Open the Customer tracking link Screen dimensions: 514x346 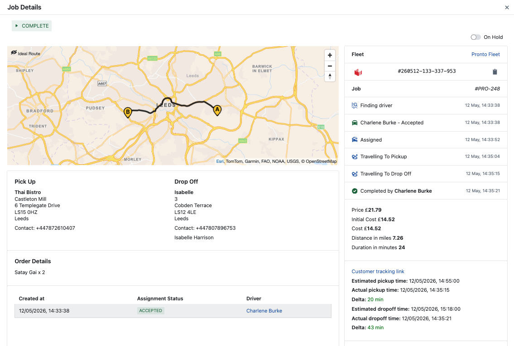[x=378, y=271]
